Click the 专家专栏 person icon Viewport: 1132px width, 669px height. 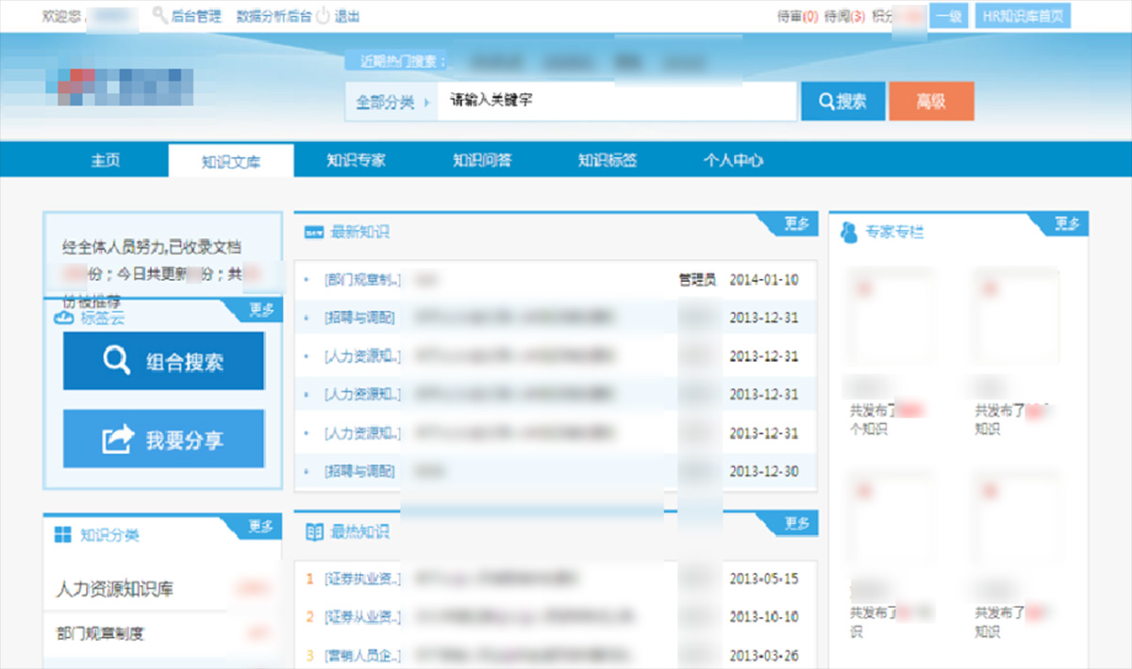point(849,232)
